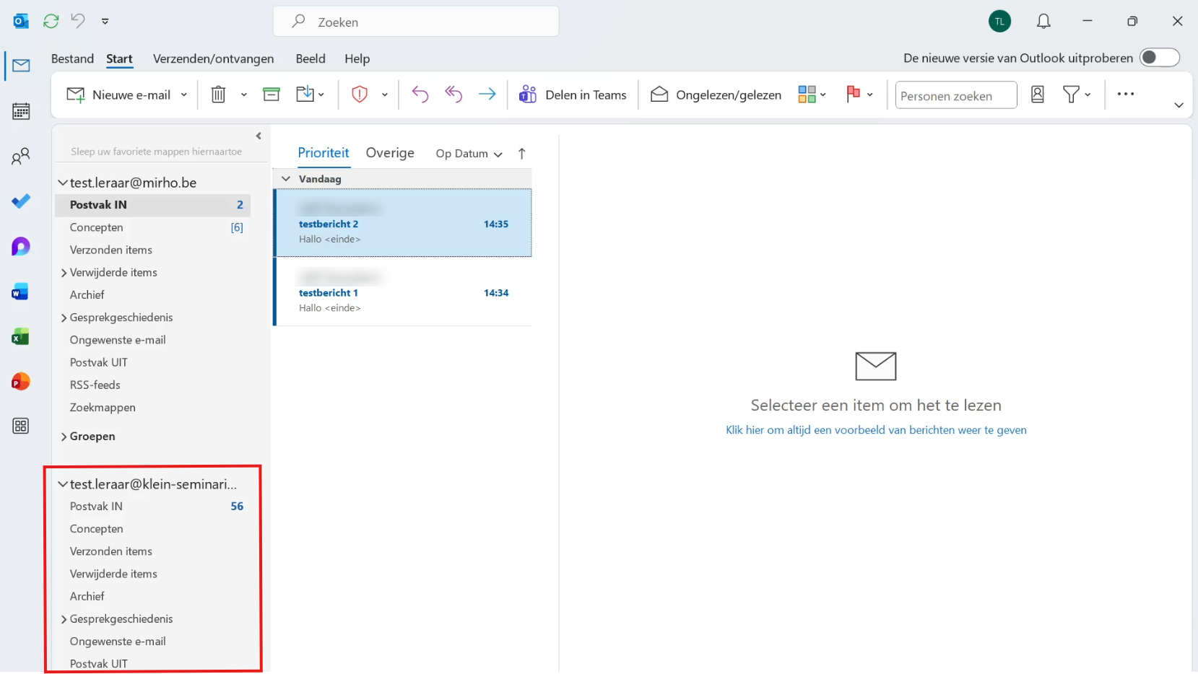Open the People contacts icon
The width and height of the screenshot is (1198, 674).
coord(21,157)
